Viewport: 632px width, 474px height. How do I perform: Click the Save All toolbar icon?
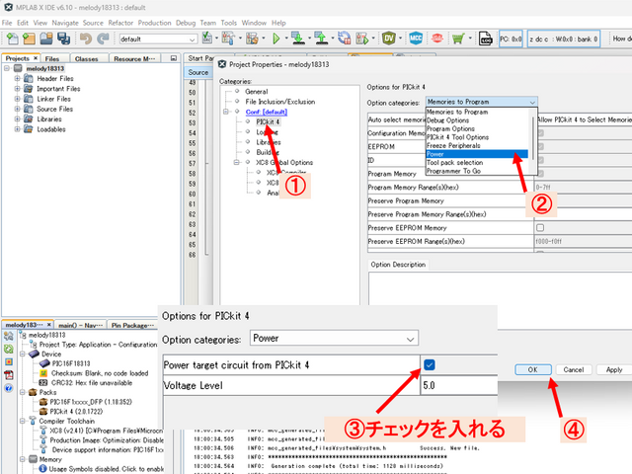pyautogui.click(x=64, y=39)
